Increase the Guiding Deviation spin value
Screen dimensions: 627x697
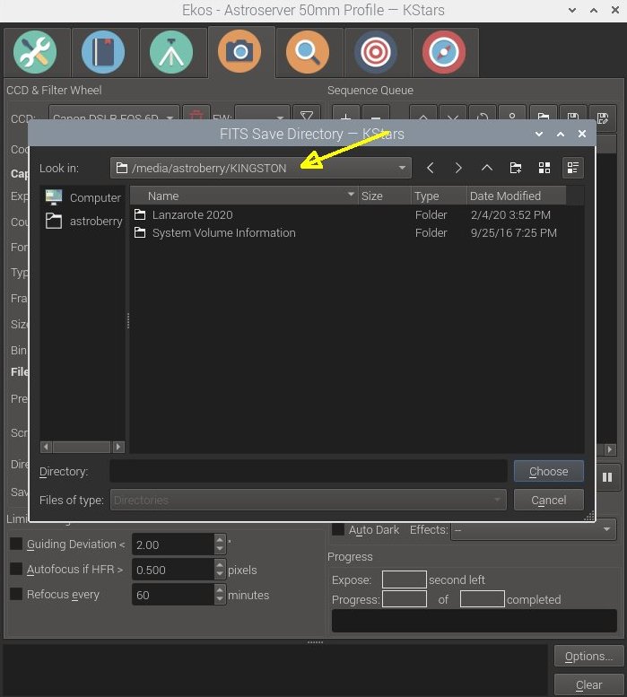point(220,539)
